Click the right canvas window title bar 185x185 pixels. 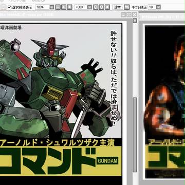pyautogui.click(x=162, y=16)
